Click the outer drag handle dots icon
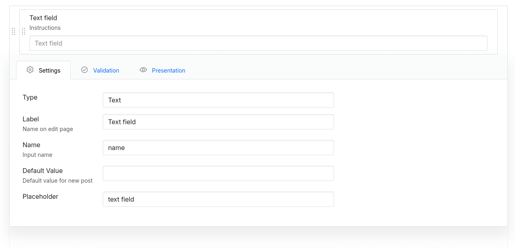 pyautogui.click(x=13, y=31)
